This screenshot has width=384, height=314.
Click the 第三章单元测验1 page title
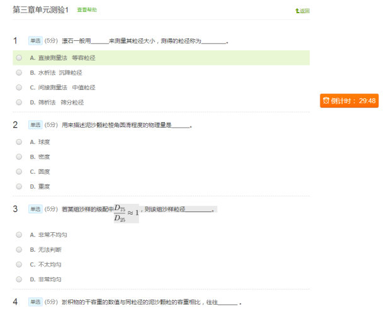pyautogui.click(x=40, y=10)
